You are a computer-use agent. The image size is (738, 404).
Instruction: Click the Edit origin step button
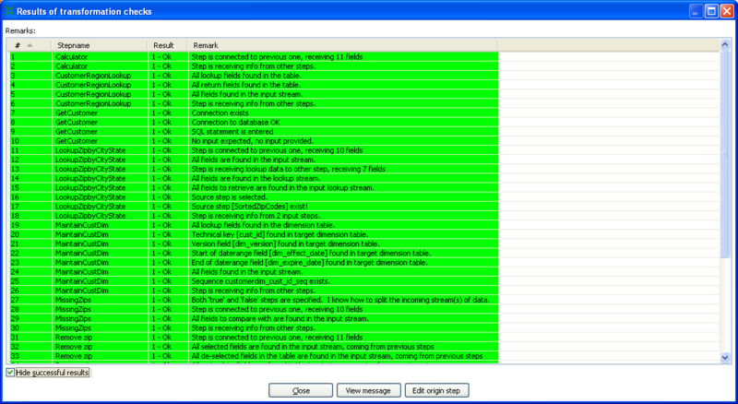tap(436, 390)
